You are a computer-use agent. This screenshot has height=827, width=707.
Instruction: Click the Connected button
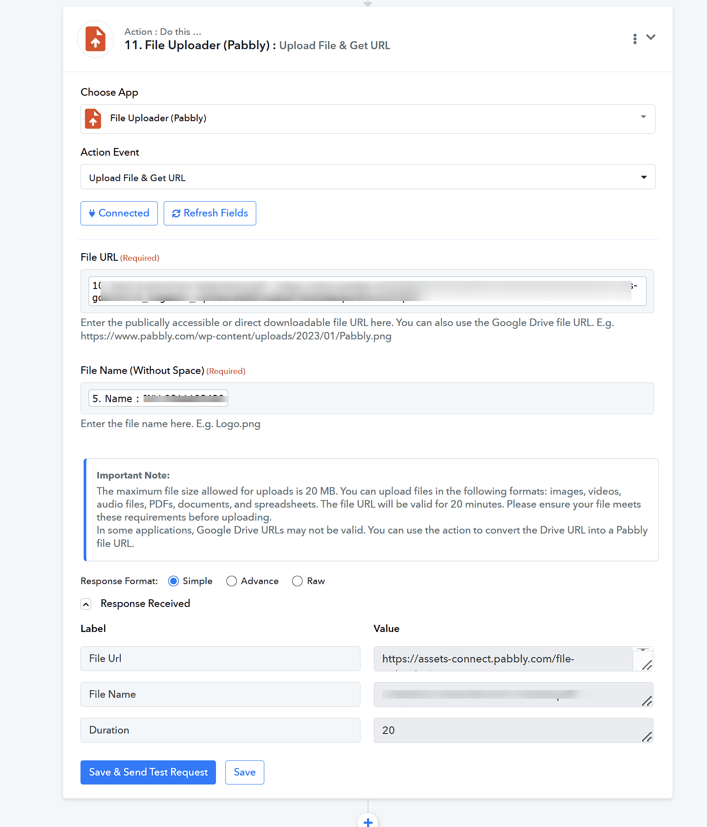119,213
